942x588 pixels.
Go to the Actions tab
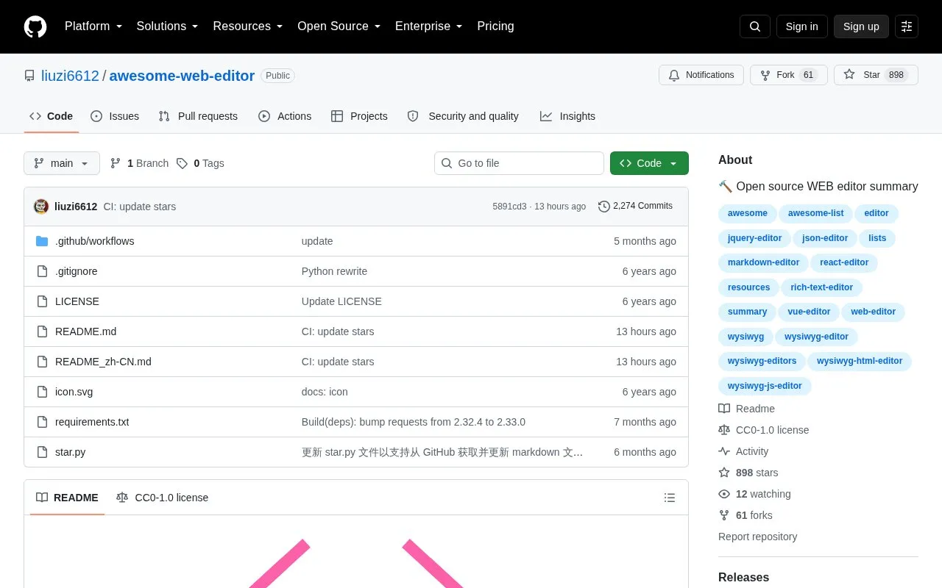[285, 116]
